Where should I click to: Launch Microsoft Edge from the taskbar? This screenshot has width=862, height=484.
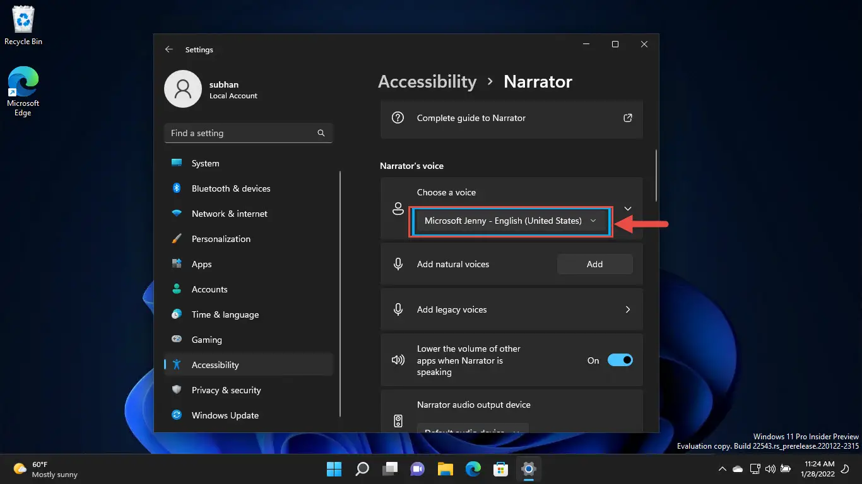473,469
